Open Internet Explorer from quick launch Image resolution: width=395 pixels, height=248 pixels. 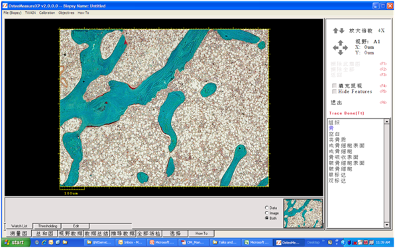pos(44,242)
